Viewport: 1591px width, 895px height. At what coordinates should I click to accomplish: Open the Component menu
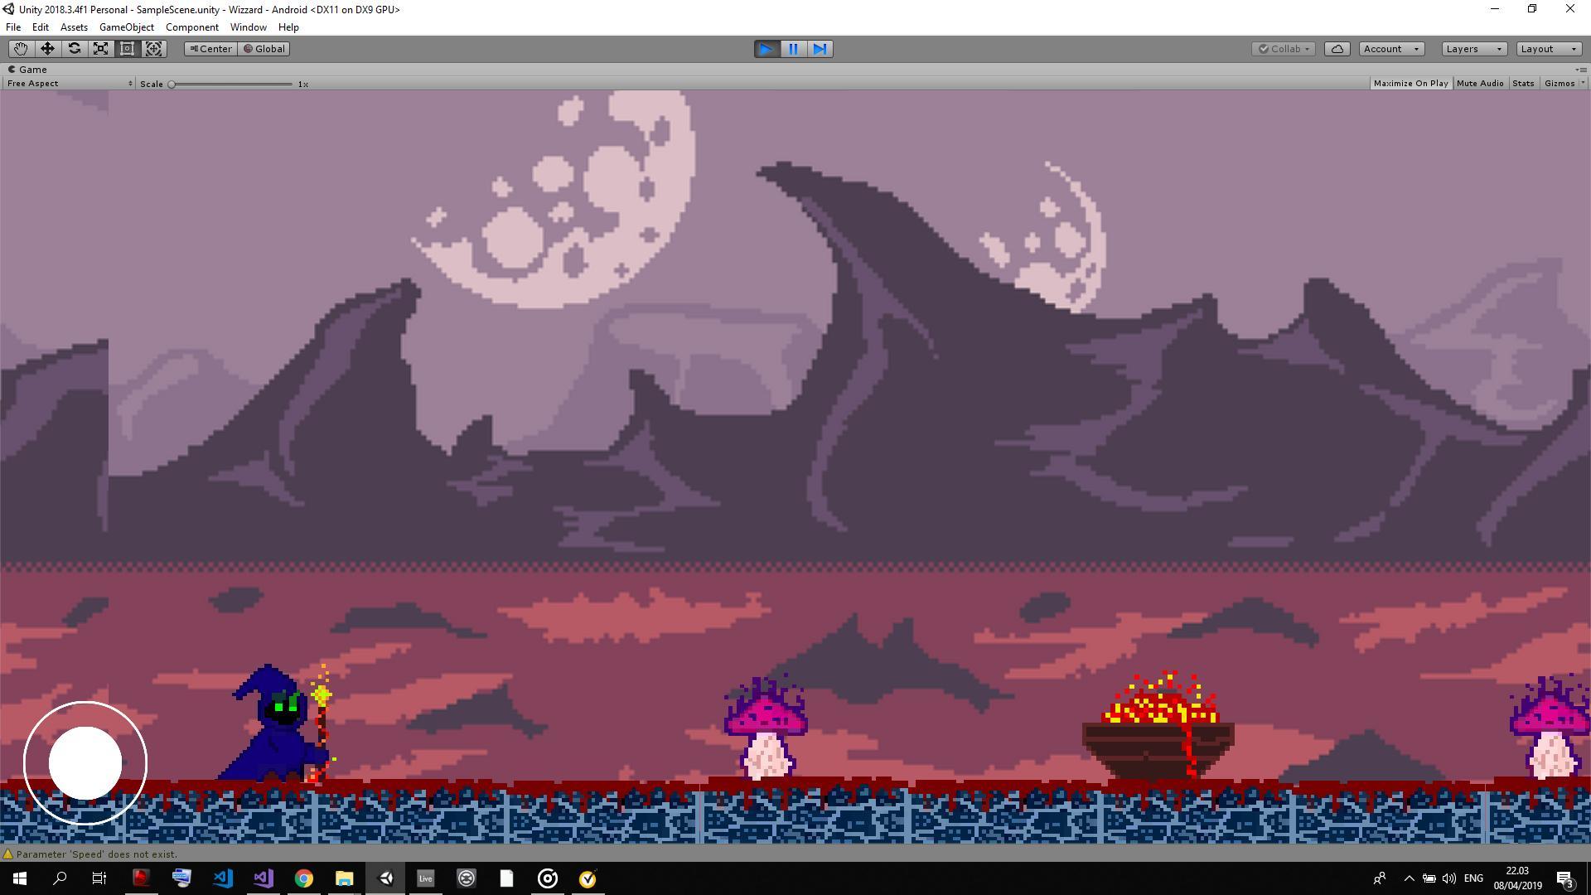coord(191,27)
